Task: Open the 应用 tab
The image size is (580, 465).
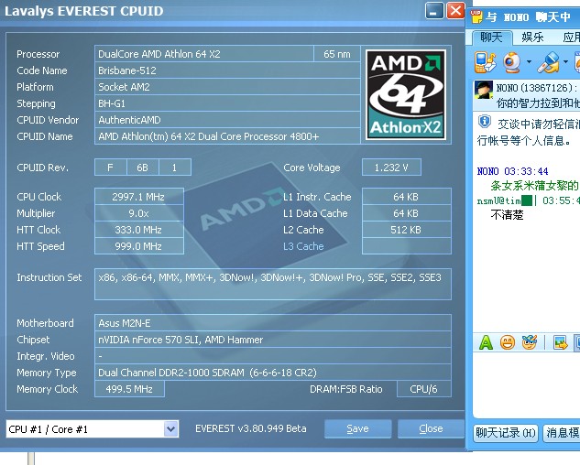Action: pyautogui.click(x=571, y=37)
